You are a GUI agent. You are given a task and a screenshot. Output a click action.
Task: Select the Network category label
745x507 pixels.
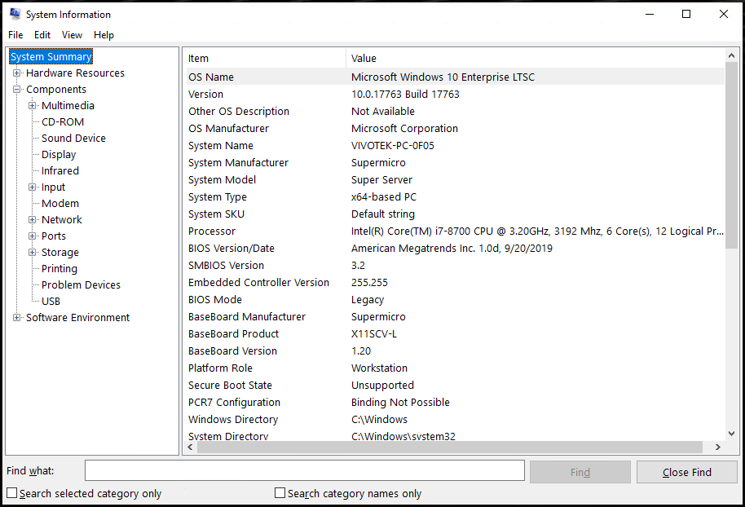[x=62, y=219]
